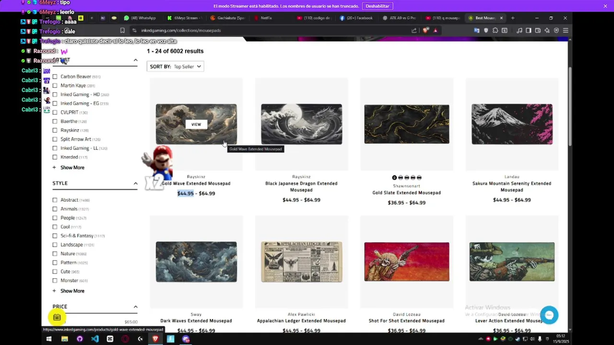Click VIEW on Gold Wave mousepad
The width and height of the screenshot is (614, 345).
coord(196,124)
